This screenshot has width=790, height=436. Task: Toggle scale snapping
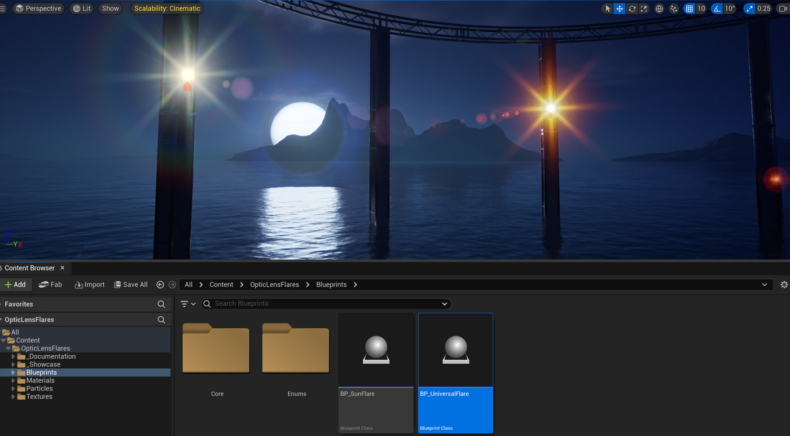(749, 8)
